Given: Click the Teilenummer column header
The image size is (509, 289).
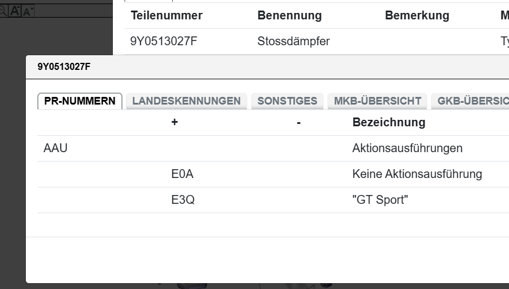Looking at the screenshot, I should tap(166, 16).
